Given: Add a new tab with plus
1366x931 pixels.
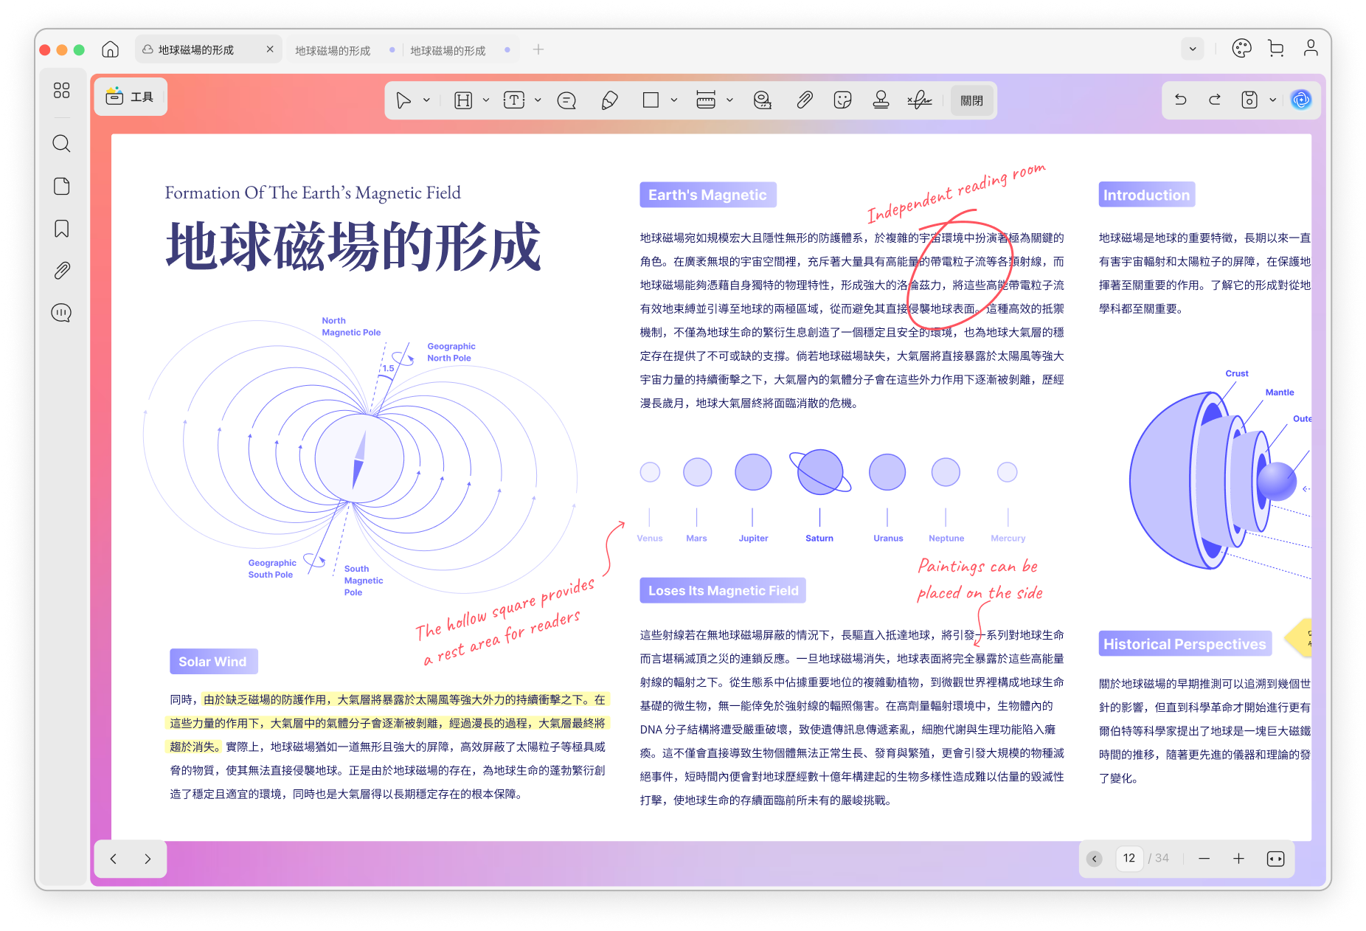Looking at the screenshot, I should (x=538, y=49).
